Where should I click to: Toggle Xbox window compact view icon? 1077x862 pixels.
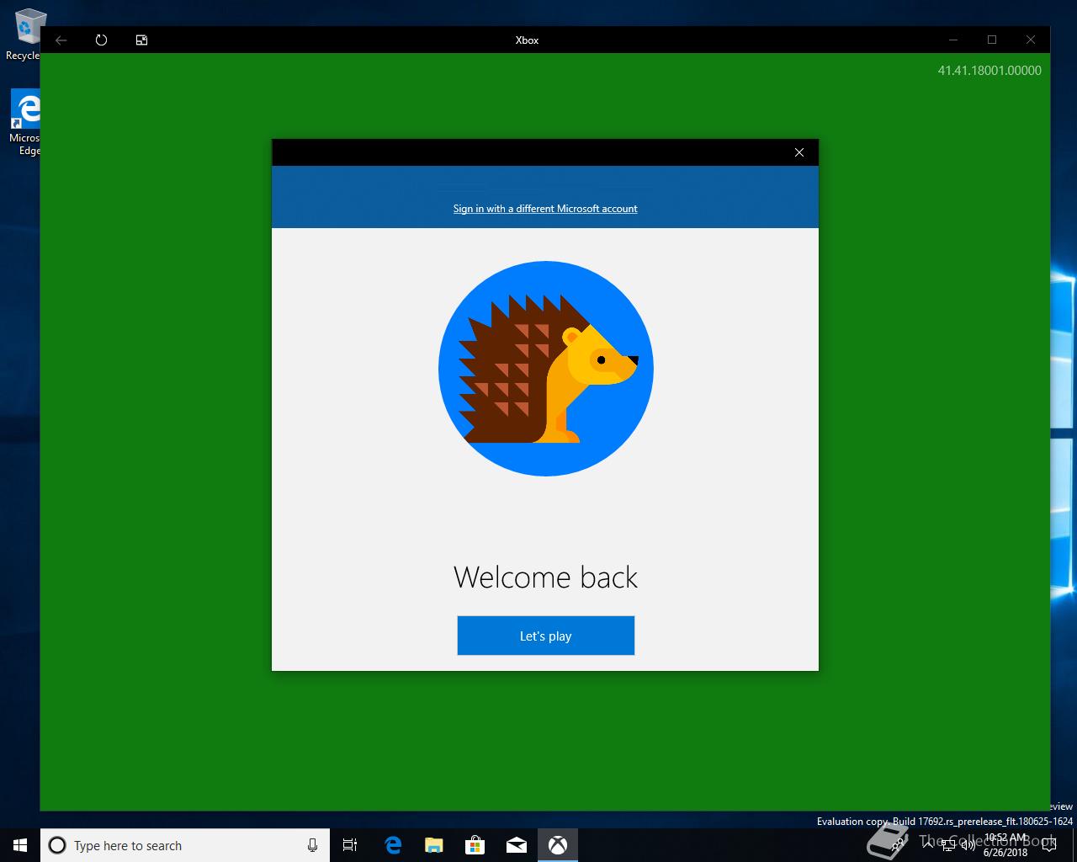(x=142, y=40)
